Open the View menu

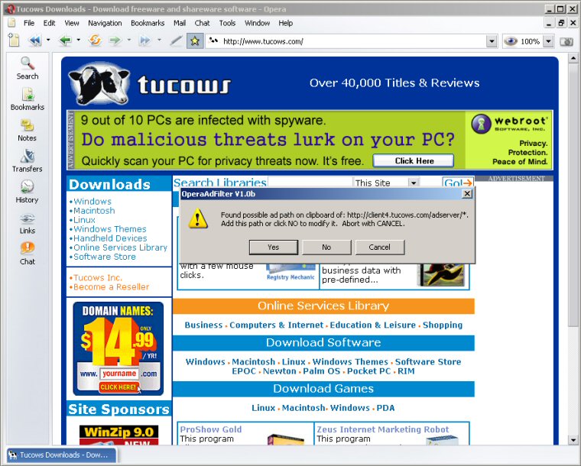[72, 23]
